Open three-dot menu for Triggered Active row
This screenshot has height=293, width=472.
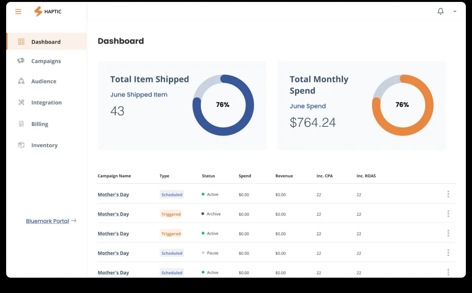coord(448,233)
